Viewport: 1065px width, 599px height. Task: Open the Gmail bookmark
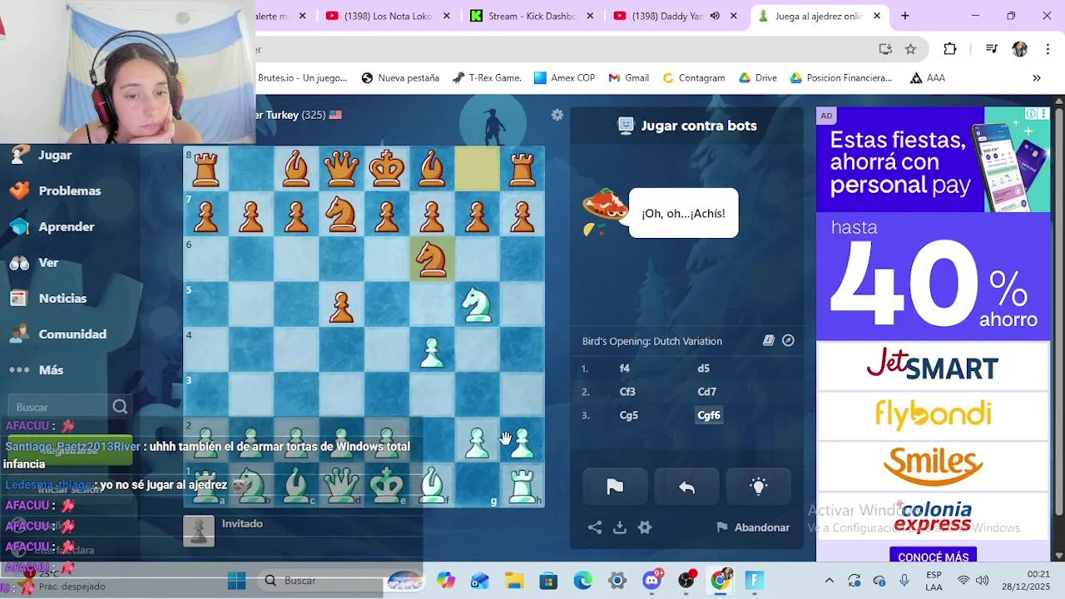(x=628, y=77)
